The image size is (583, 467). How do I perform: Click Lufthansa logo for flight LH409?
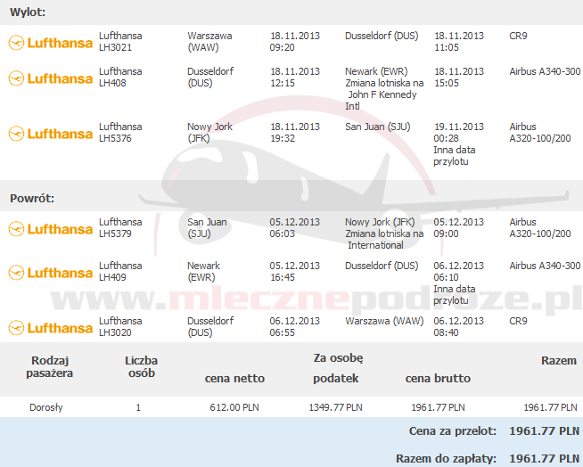pos(50,272)
